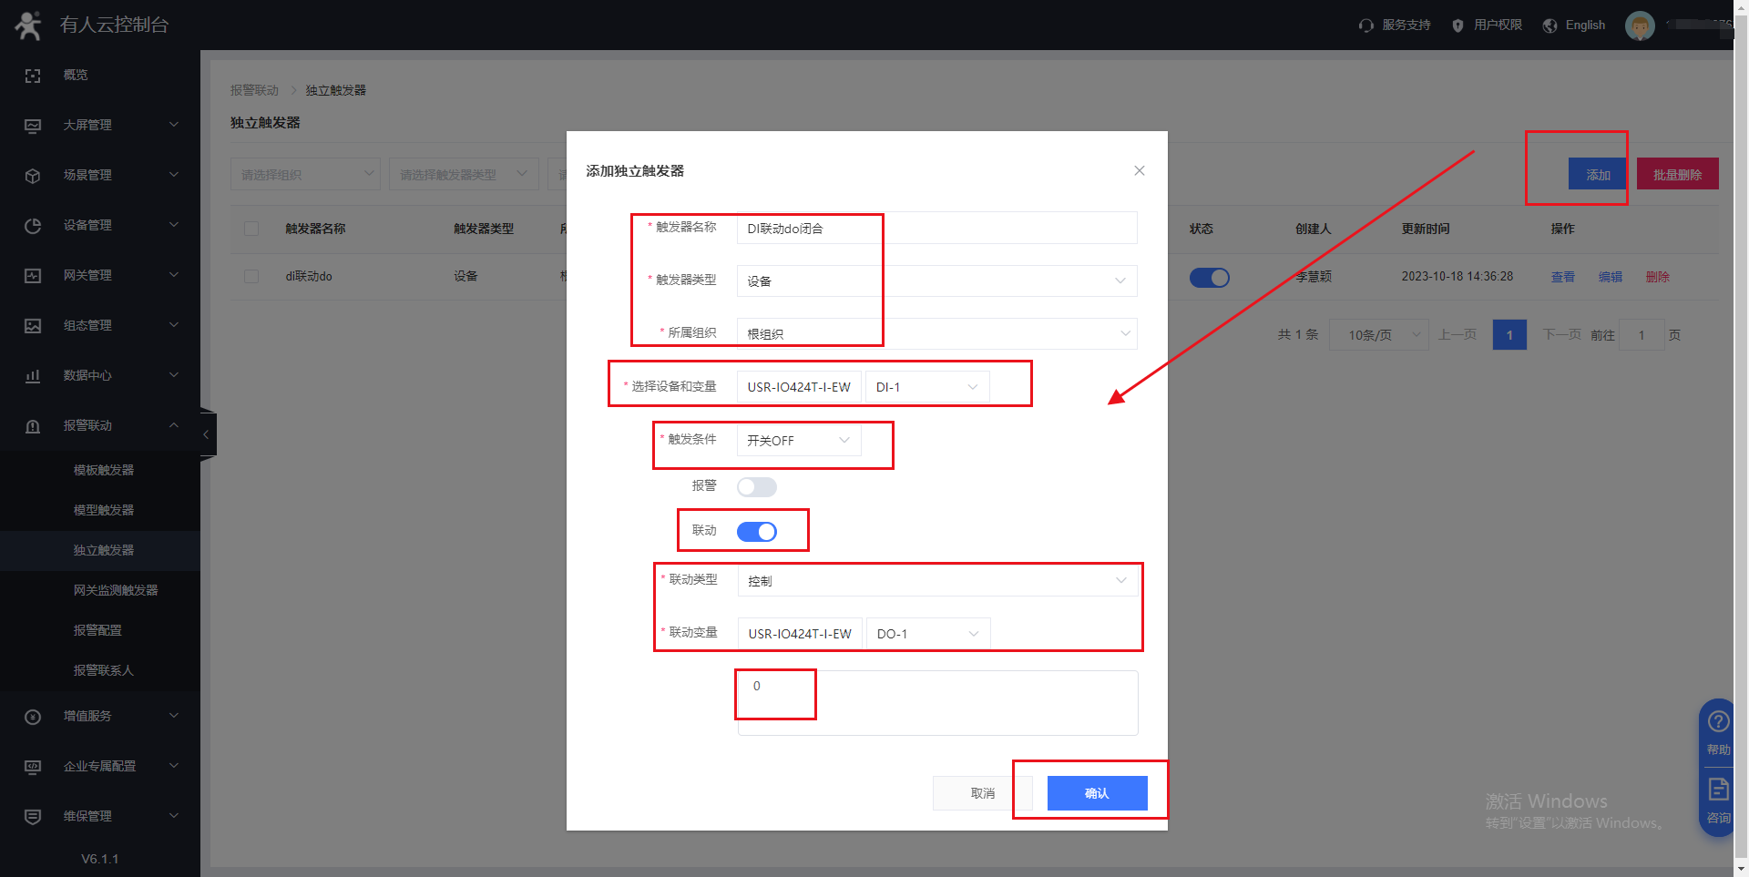Viewport: 1749px width, 877px height.
Task: Click the 数据中心 bar chart icon
Action: coord(33,376)
